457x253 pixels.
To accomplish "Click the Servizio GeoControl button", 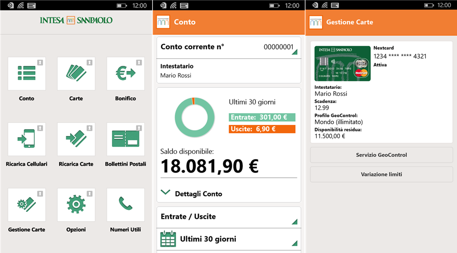I will click(381, 155).
